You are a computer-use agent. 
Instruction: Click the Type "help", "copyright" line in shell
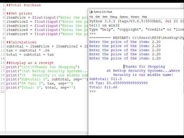click(x=136, y=30)
